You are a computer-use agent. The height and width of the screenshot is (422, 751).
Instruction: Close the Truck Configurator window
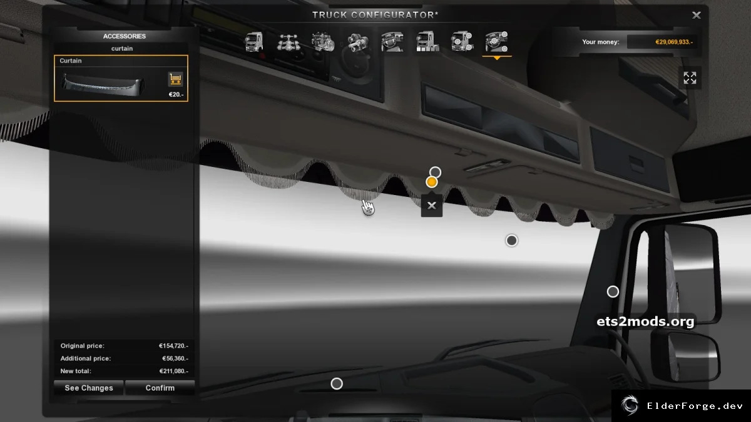point(696,15)
